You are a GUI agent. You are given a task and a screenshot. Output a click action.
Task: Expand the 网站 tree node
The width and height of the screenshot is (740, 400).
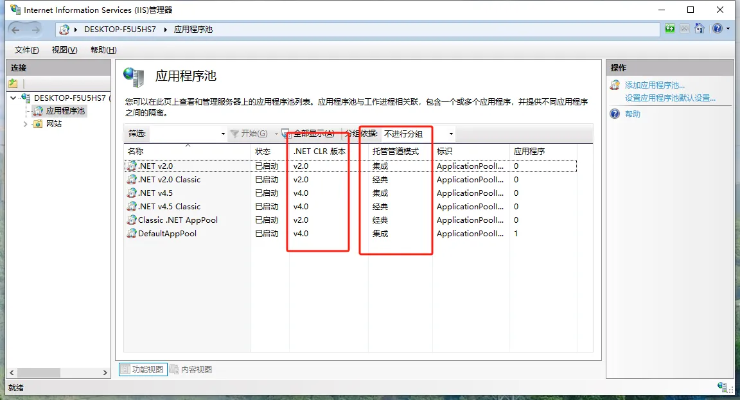point(26,124)
